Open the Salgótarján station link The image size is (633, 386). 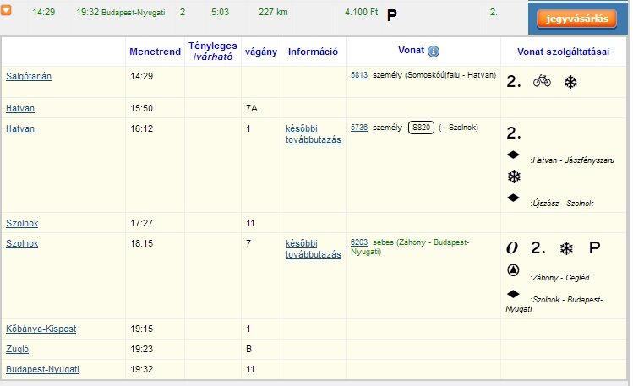tap(29, 76)
